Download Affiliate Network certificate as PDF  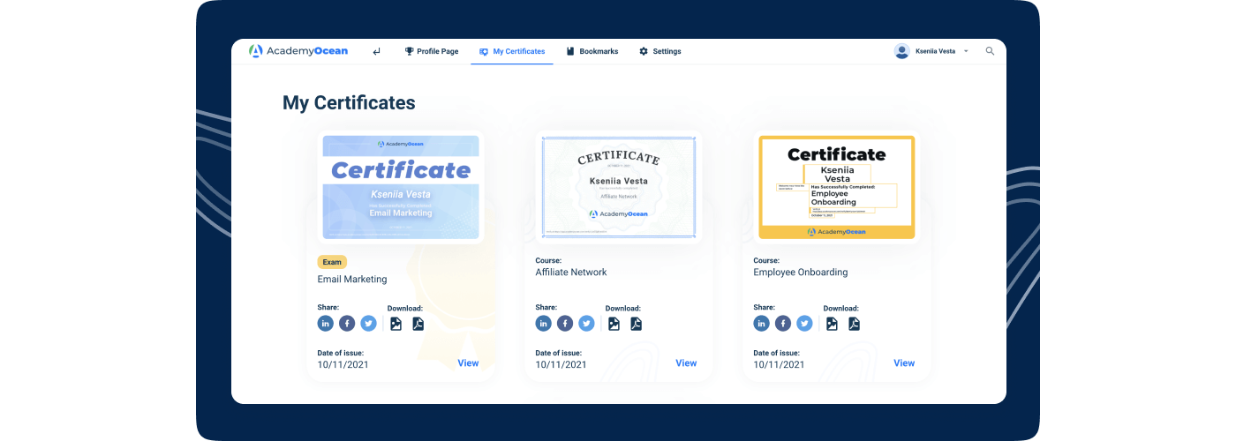[636, 324]
